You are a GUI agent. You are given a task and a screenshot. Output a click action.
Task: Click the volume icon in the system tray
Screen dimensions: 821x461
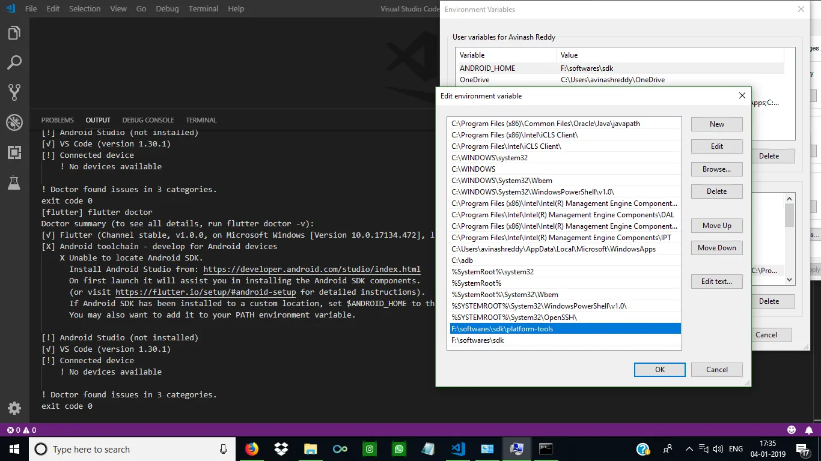[x=717, y=449]
